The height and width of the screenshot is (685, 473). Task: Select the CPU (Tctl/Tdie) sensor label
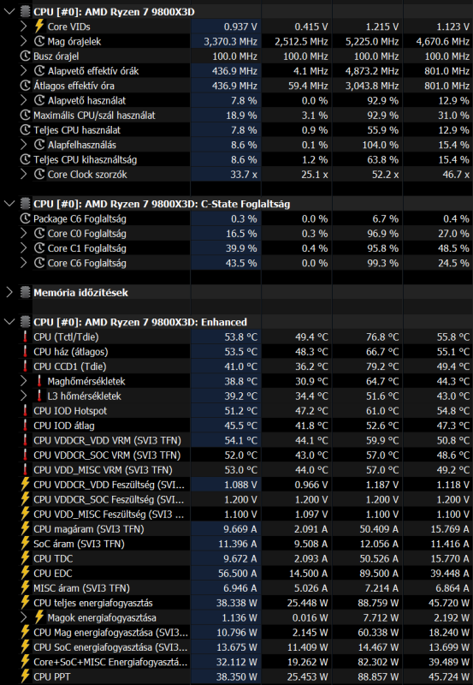66,337
